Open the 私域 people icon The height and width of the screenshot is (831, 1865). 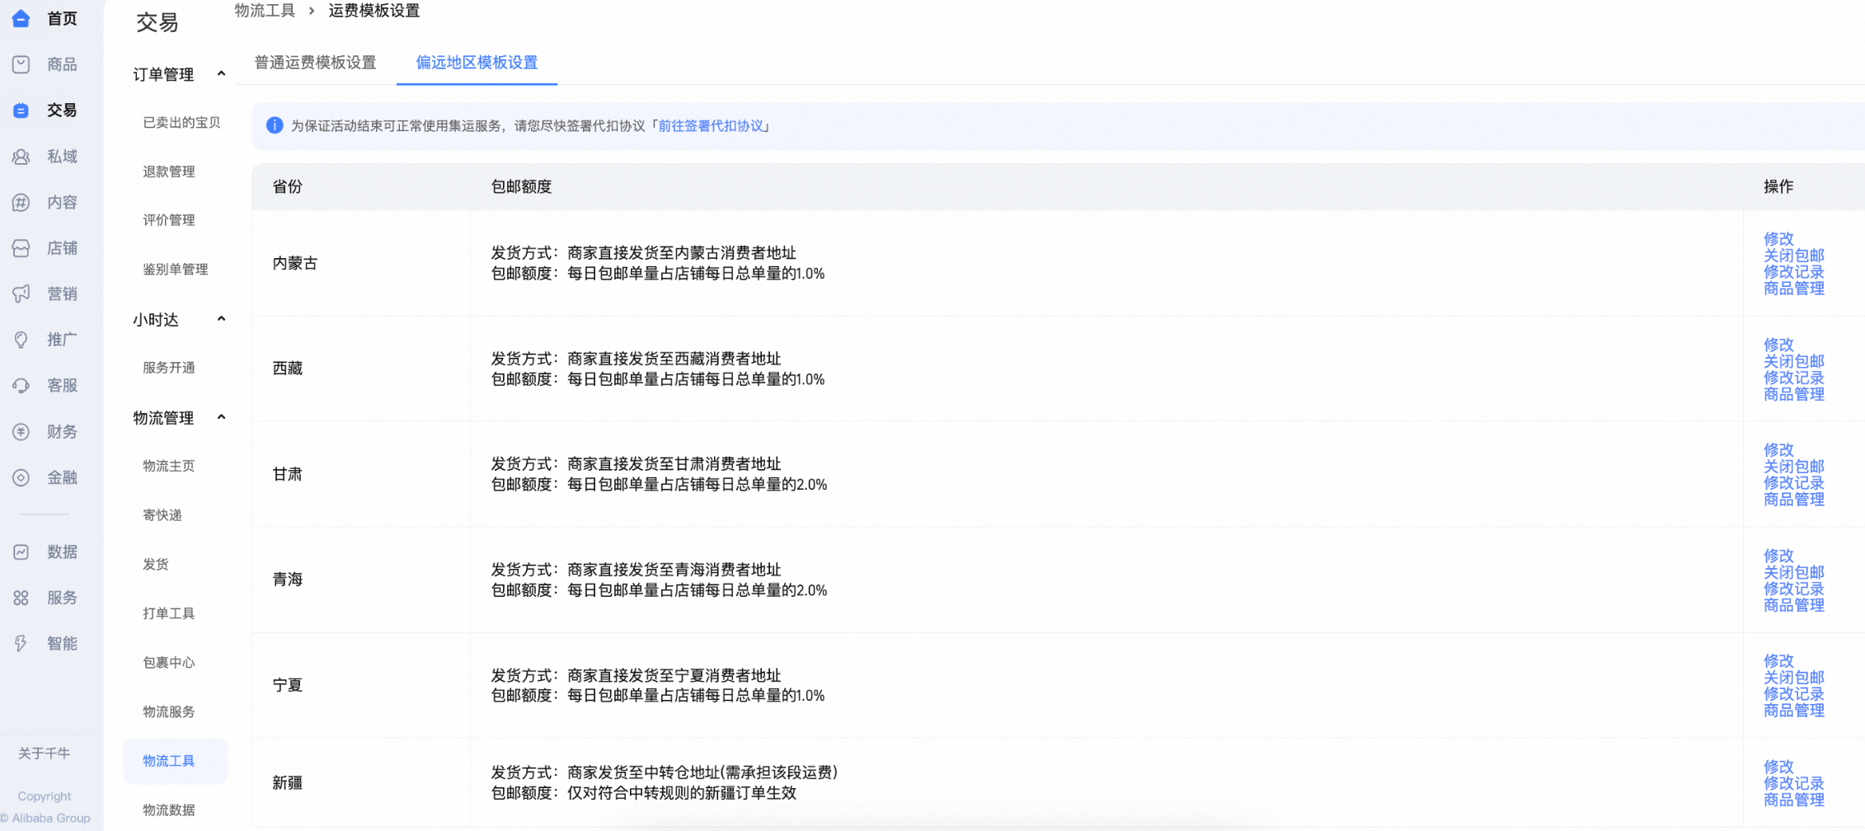pos(21,157)
